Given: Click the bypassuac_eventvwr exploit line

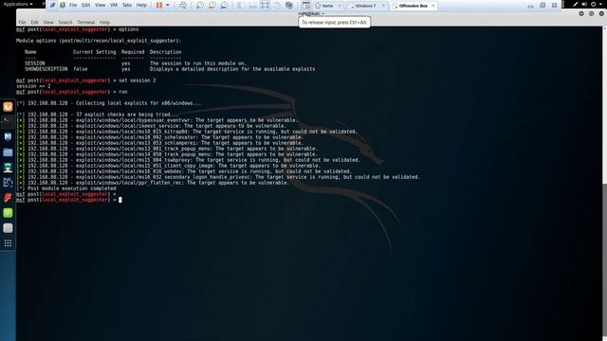Looking at the screenshot, I should point(157,120).
